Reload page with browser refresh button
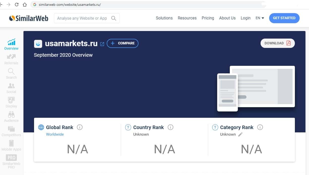This screenshot has height=175, width=309. pos(17,5)
